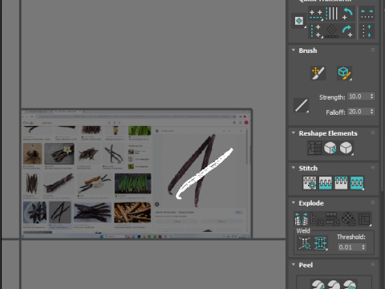
Task: Click Flatten Custom icon in Explode
Action: 365,219
